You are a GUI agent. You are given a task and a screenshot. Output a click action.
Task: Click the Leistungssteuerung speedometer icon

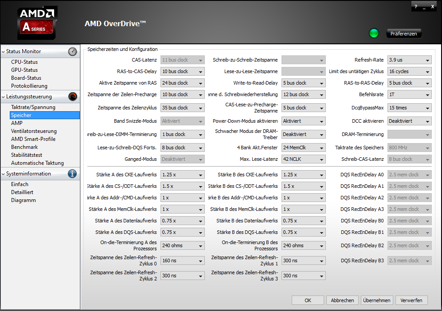pyautogui.click(x=72, y=97)
